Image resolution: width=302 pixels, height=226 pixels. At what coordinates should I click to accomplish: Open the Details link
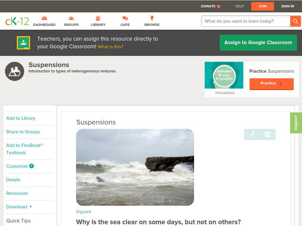coord(13,180)
